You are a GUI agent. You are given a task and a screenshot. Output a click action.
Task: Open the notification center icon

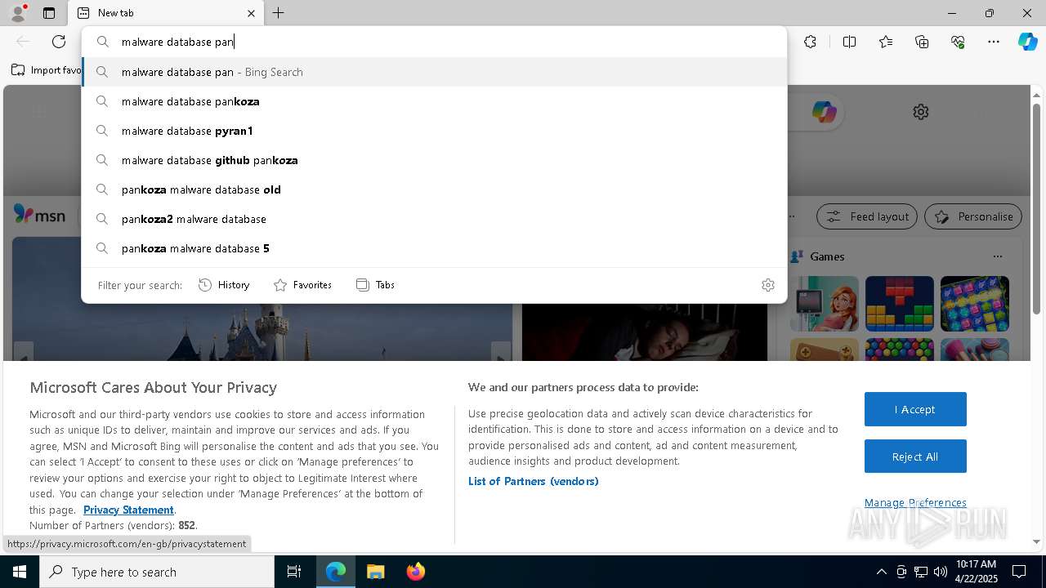click(x=1019, y=572)
